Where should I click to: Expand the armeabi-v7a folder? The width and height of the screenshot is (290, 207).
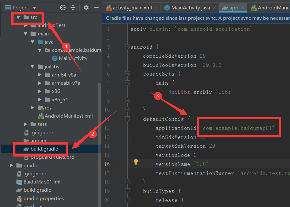[x=40, y=83]
